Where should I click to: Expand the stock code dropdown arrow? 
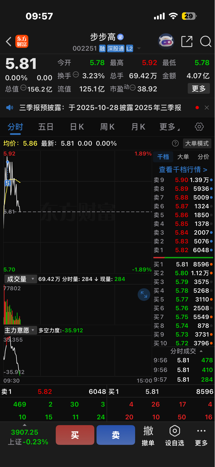click(139, 49)
